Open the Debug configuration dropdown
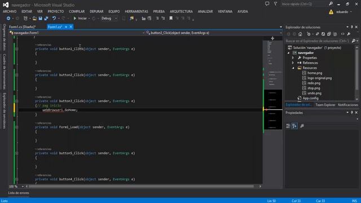 click(x=109, y=19)
